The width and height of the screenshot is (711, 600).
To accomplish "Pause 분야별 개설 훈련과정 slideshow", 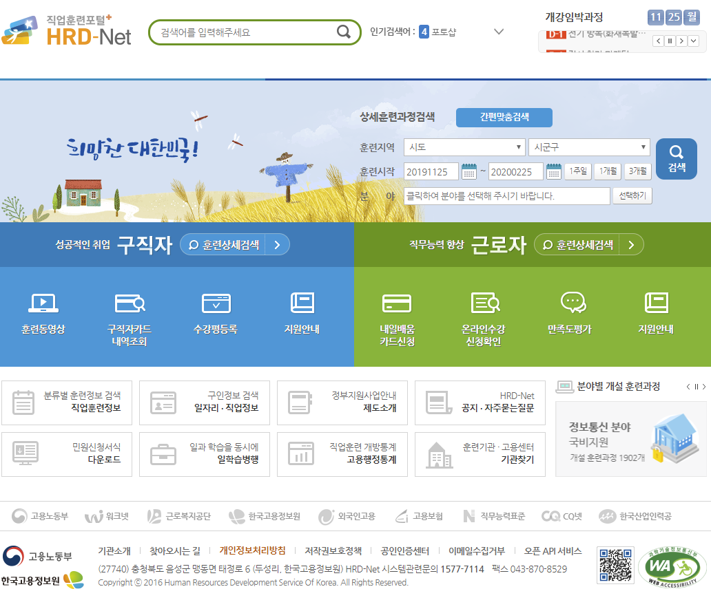I will coord(696,387).
